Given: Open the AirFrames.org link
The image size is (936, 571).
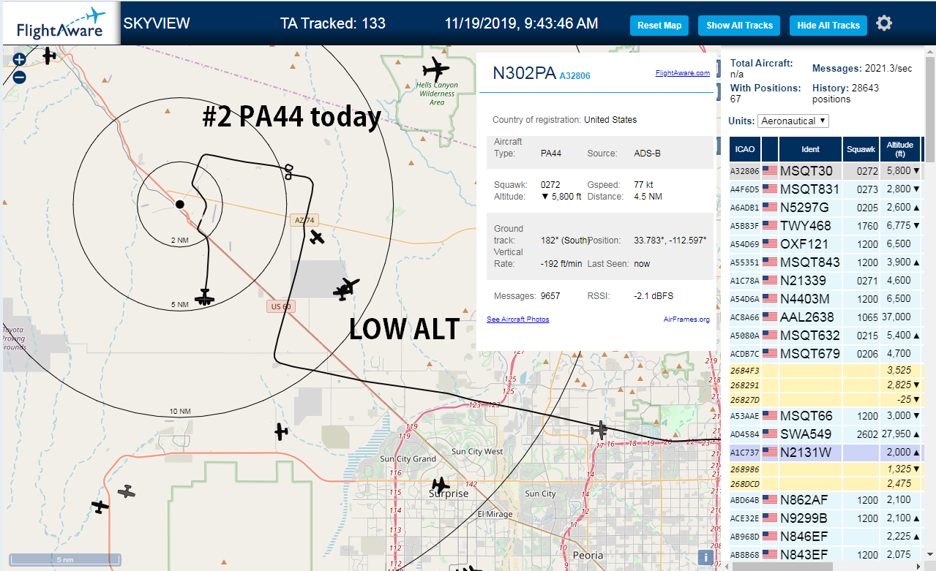Looking at the screenshot, I should 686,319.
